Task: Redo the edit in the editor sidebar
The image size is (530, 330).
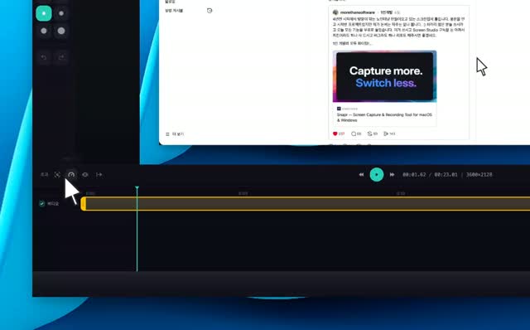Action: [61, 57]
